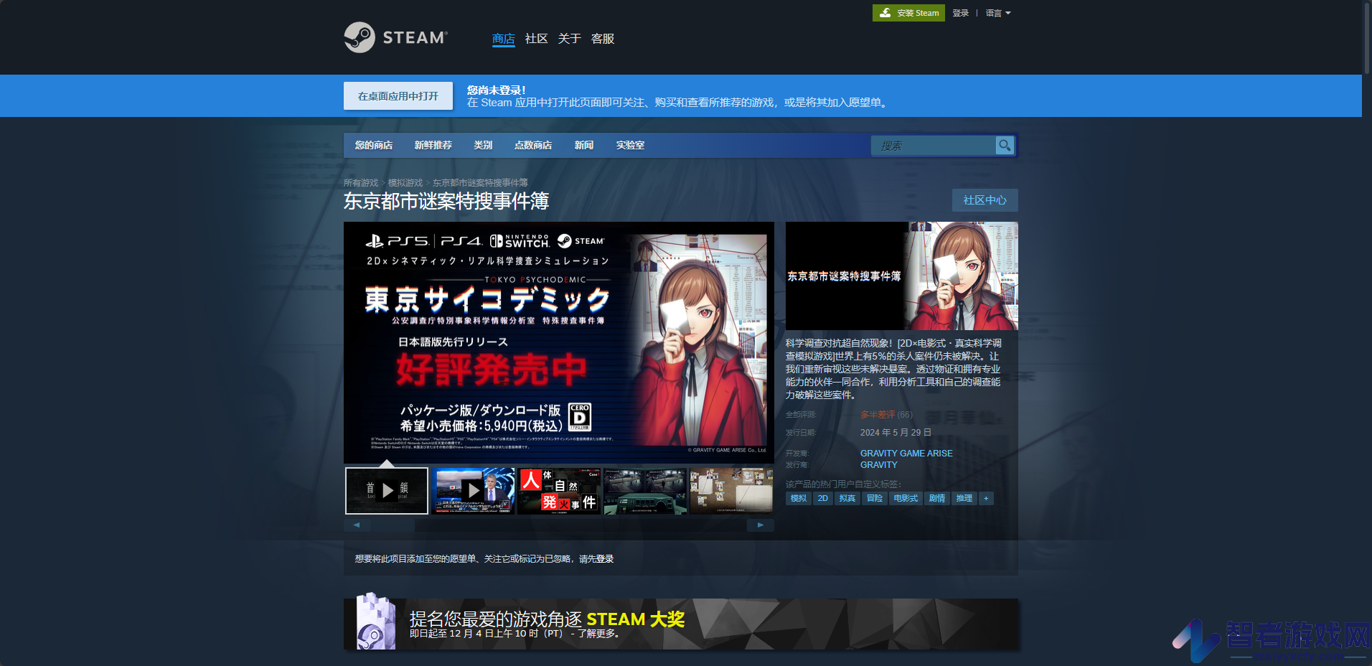The image size is (1372, 666).
Task: Click the search magnifier icon
Action: [1005, 146]
